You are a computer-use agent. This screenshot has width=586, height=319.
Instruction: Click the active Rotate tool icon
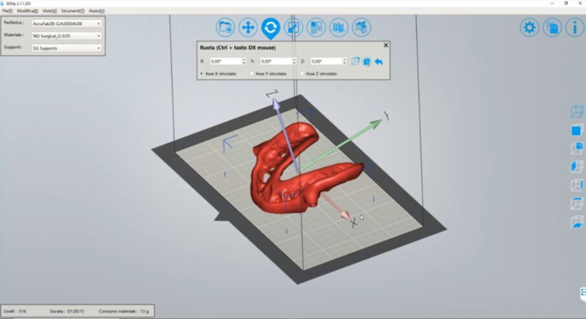click(271, 27)
